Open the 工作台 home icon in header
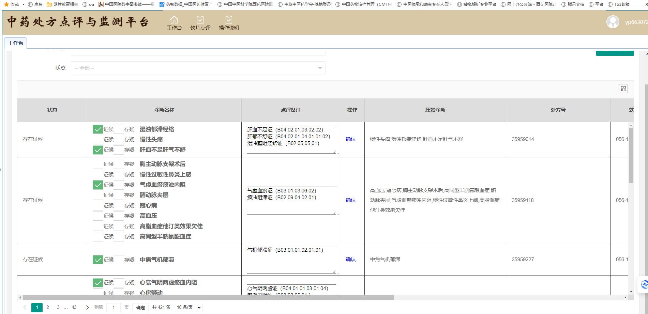Screen dimensions: 648x314 [174, 20]
